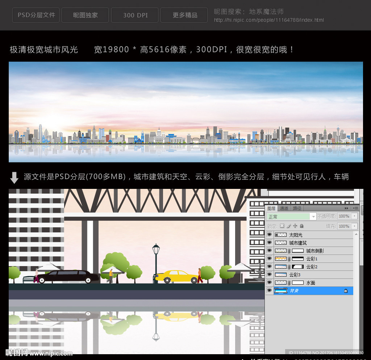Click the 300 DPI button

tap(135, 15)
